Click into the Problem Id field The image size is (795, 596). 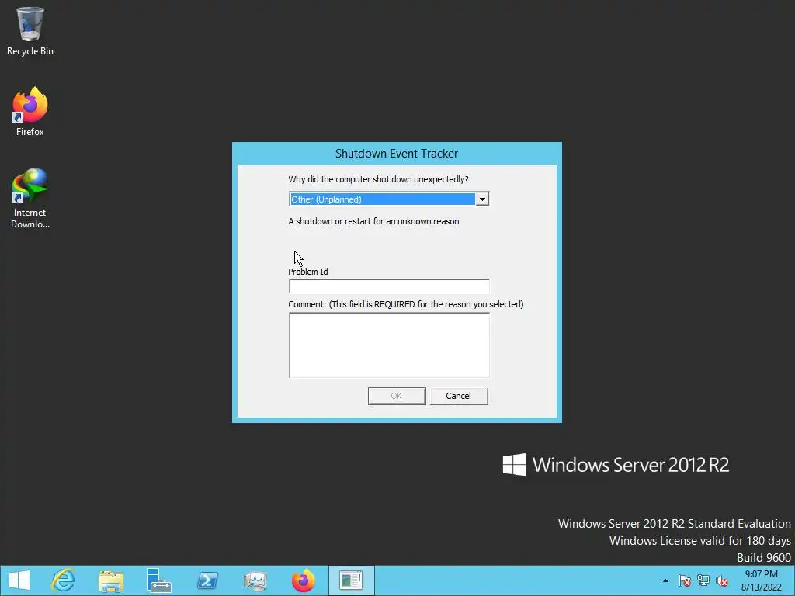tap(389, 286)
